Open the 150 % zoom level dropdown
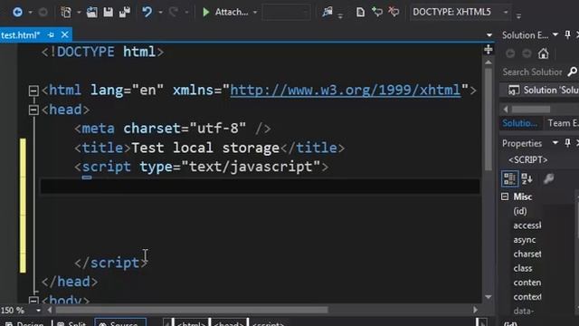Screen dimensions: 579x326 coord(38,311)
